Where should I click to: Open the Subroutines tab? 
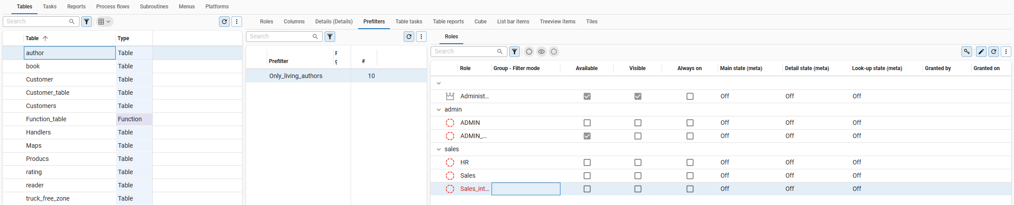pos(154,7)
